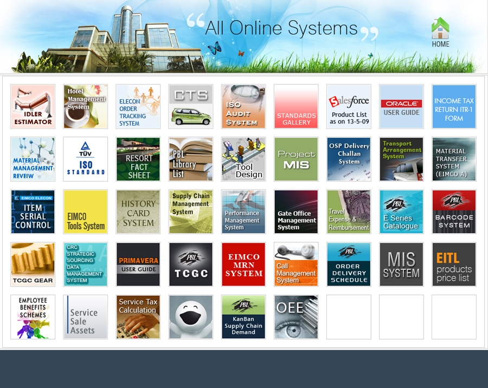Select the CTS car icon tile

191,107
